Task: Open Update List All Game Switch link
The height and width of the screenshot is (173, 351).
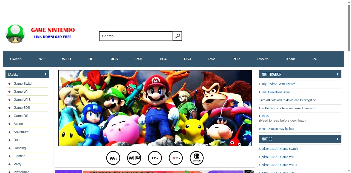Action: [x=279, y=149]
